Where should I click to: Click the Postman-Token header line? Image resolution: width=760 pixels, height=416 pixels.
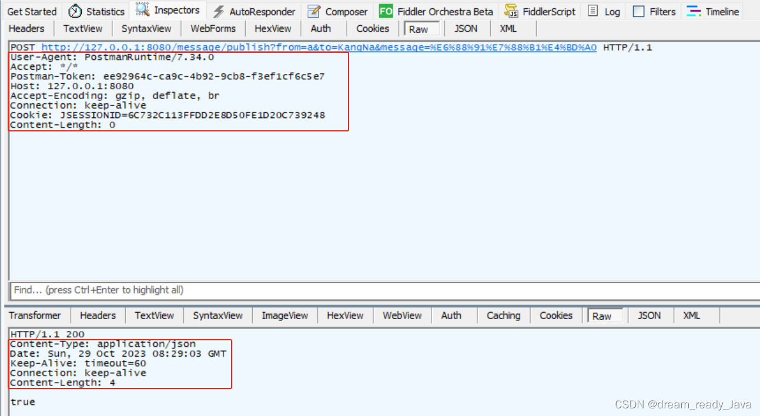(168, 76)
